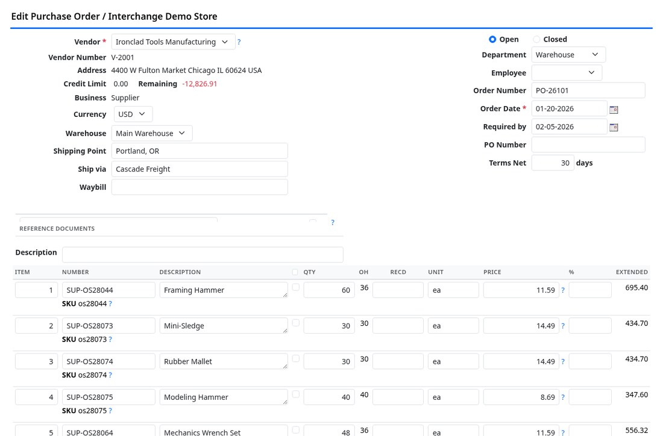Check the Mechanics Wrench Set row checkbox
The height and width of the screenshot is (436, 663).
296,430
